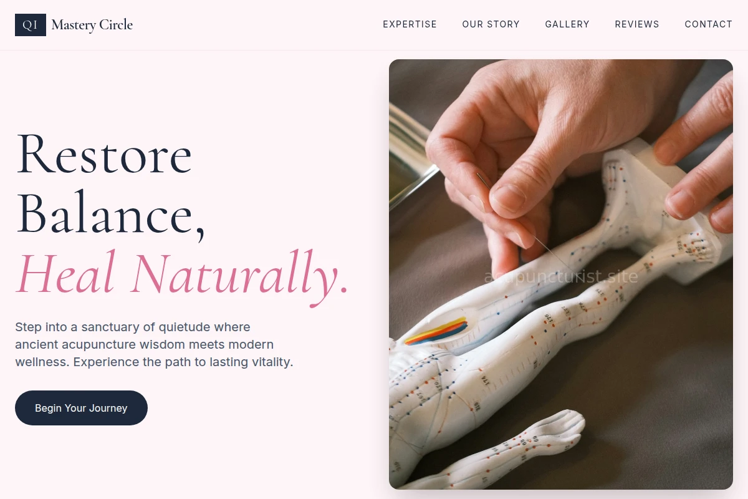Select Gallery in the navigation

click(567, 24)
